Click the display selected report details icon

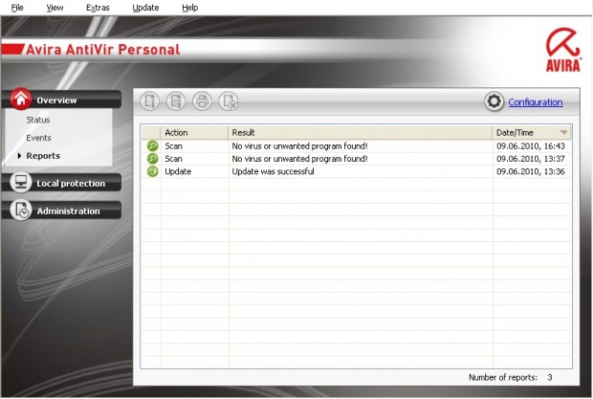176,101
